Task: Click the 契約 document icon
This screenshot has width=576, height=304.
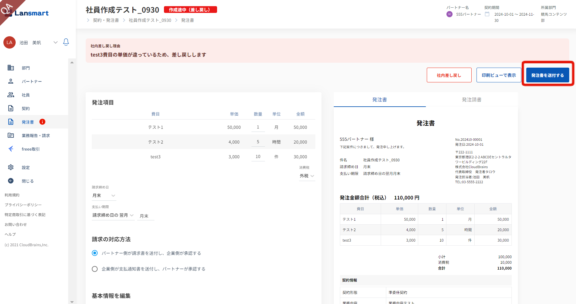Action: click(x=11, y=109)
